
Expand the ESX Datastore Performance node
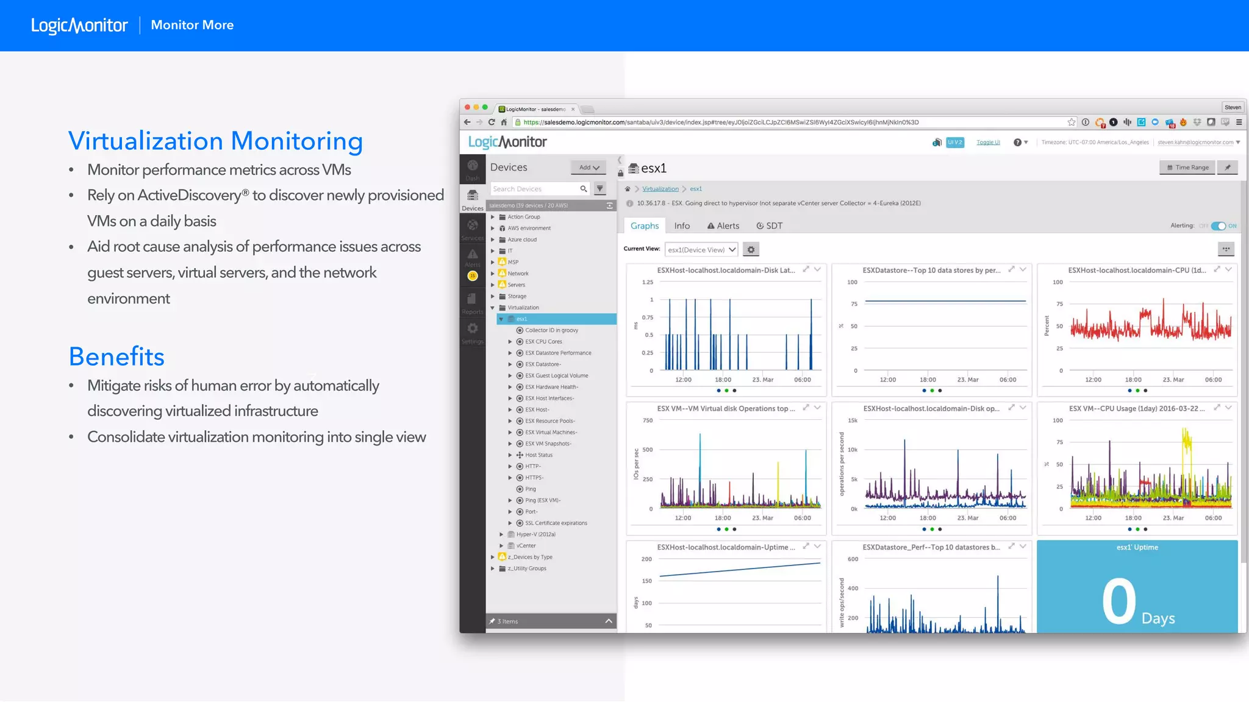pos(510,353)
